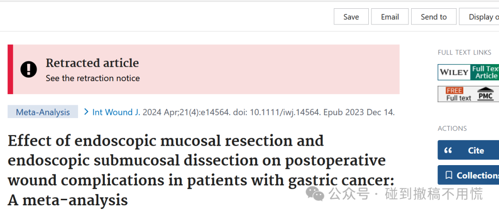This screenshot has width=499, height=214.
Task: Click the Save button
Action: point(351,17)
